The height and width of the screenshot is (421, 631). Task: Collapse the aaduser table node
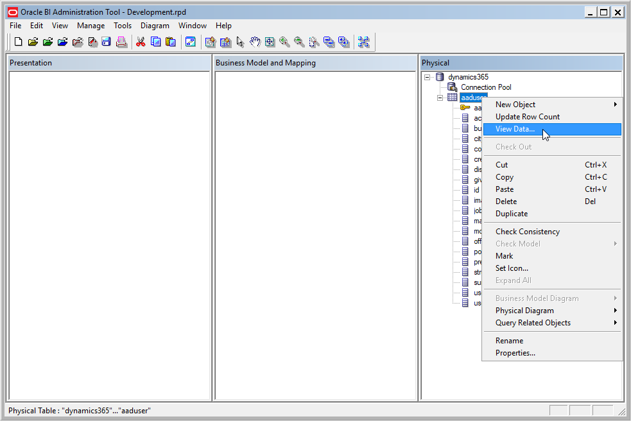tap(440, 98)
